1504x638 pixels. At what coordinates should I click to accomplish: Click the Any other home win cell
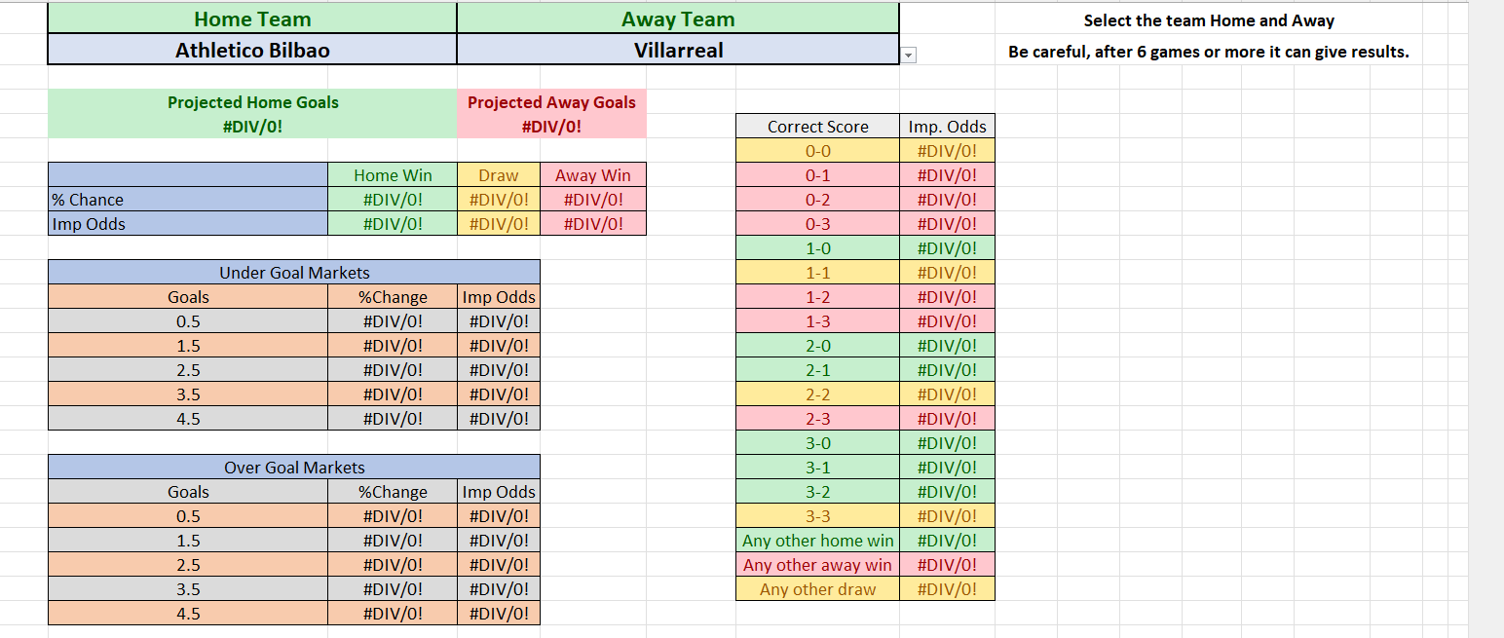point(817,541)
